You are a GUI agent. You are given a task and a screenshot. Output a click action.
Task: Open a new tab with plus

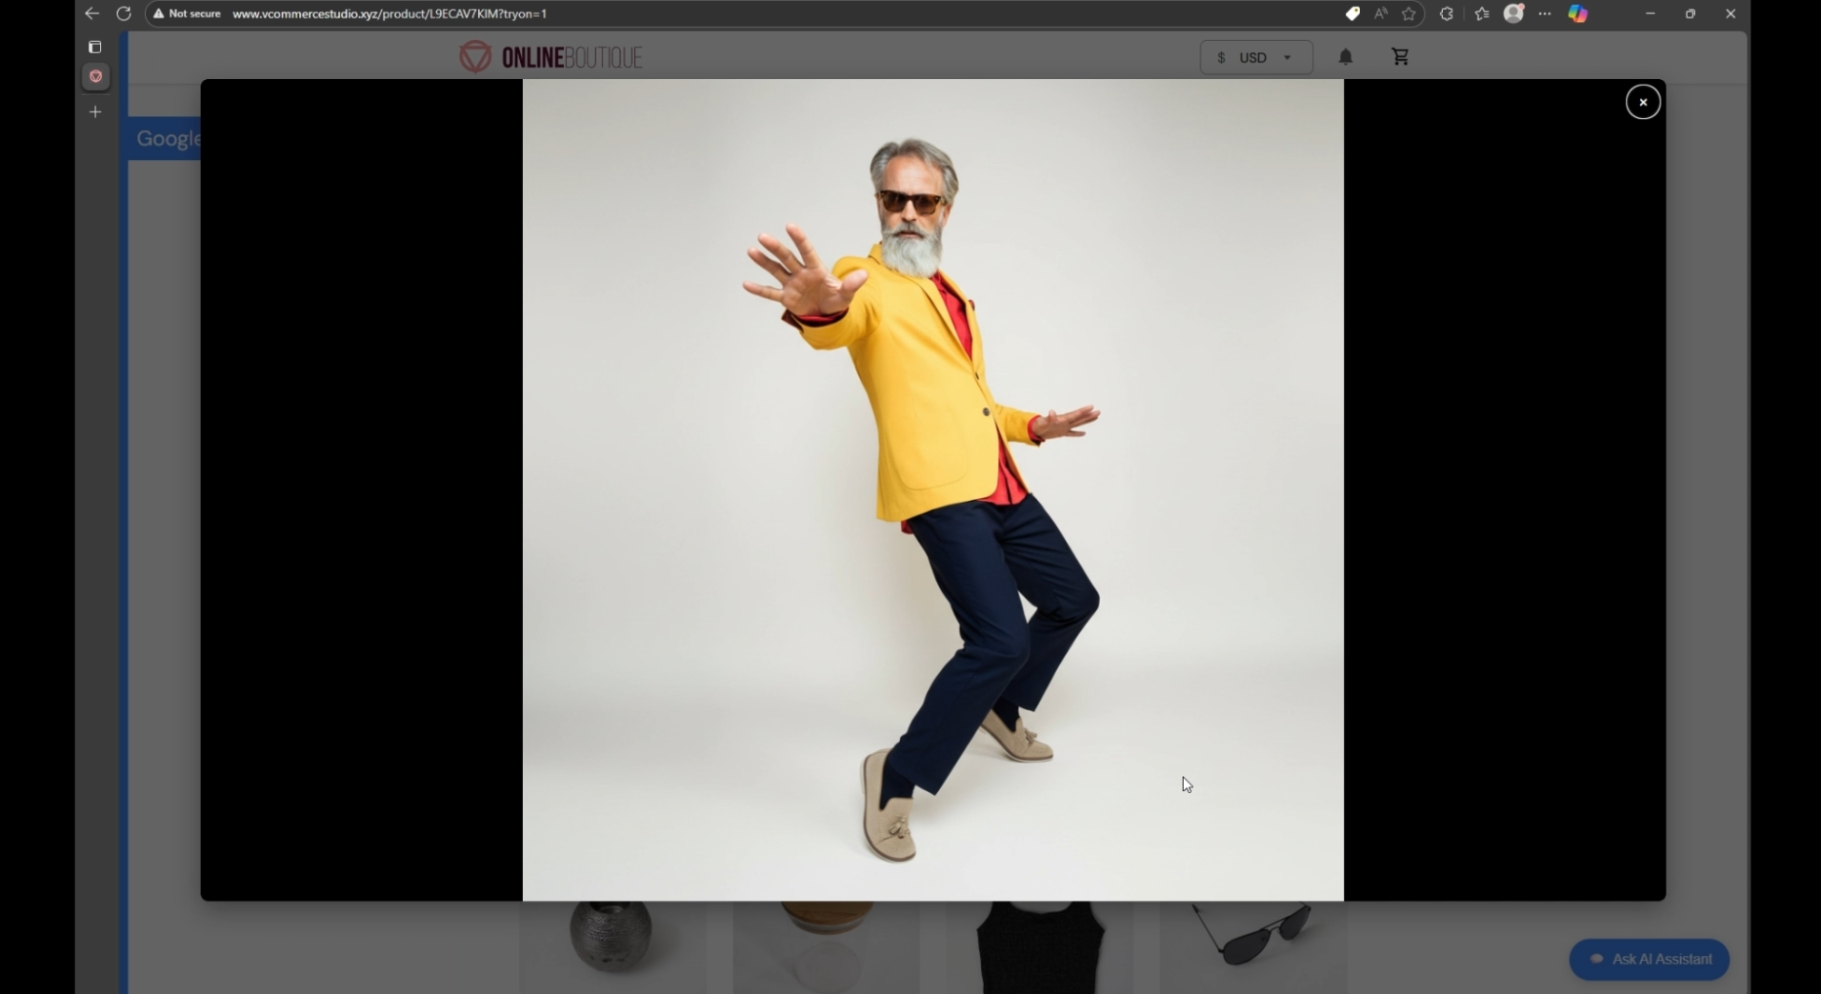(x=95, y=112)
